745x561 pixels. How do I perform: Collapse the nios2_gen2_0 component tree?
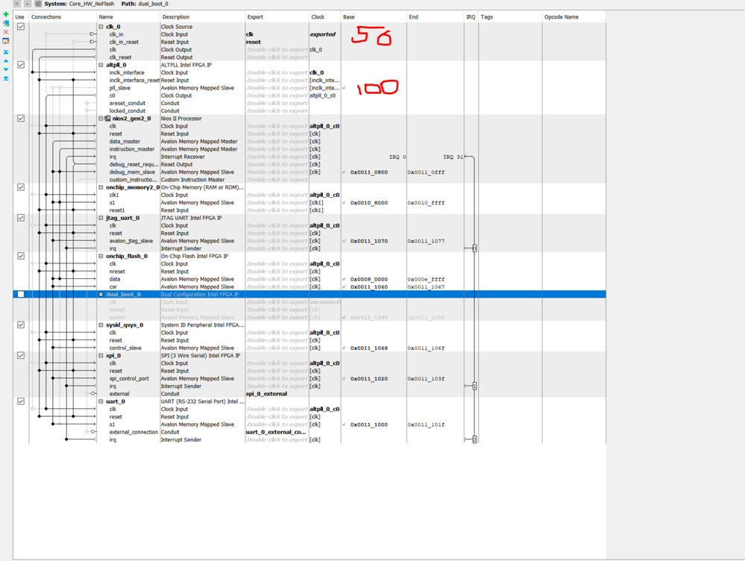(x=101, y=119)
